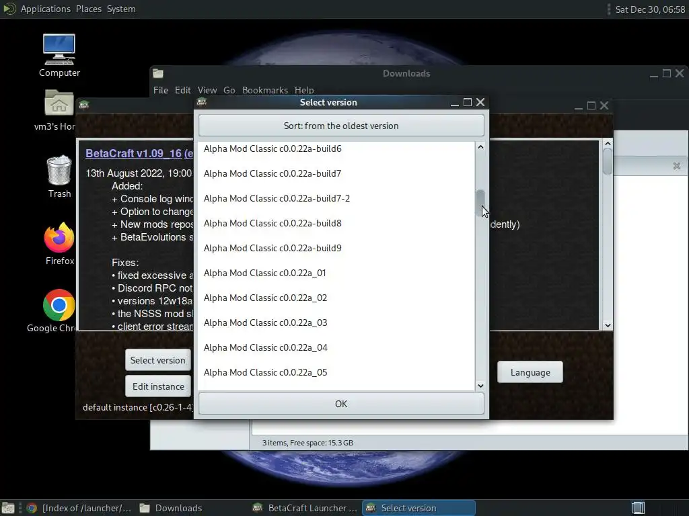Select Alpha Mod Classic c0.0.22a_05
689x516 pixels.
(x=336, y=372)
